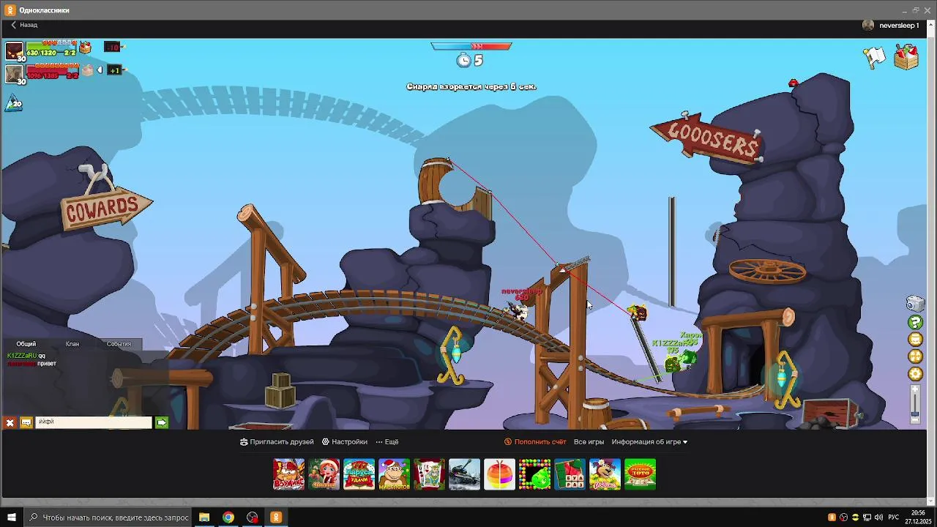The width and height of the screenshot is (937, 527).
Task: Open Настройки below the game
Action: [x=345, y=442]
